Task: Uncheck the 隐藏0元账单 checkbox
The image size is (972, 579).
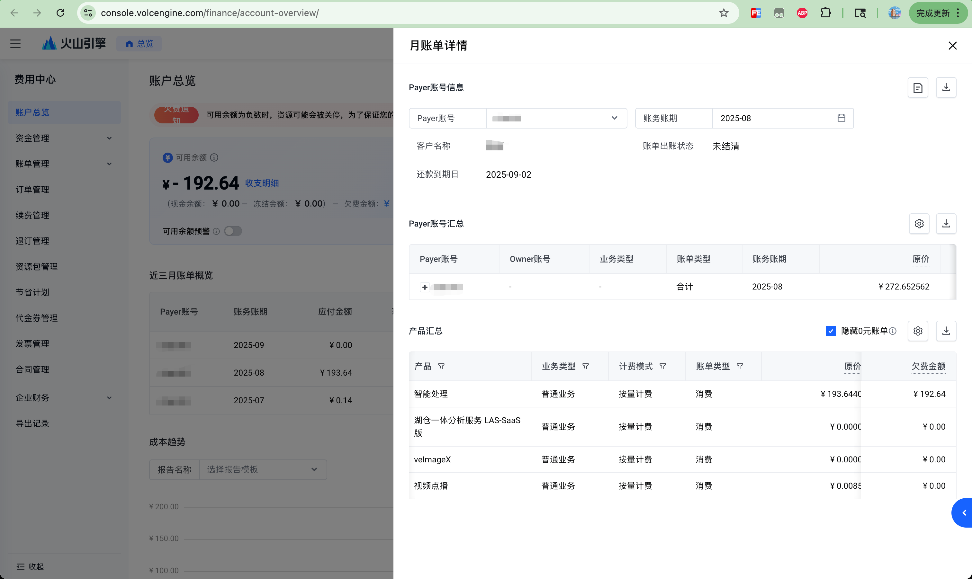Action: (831, 331)
